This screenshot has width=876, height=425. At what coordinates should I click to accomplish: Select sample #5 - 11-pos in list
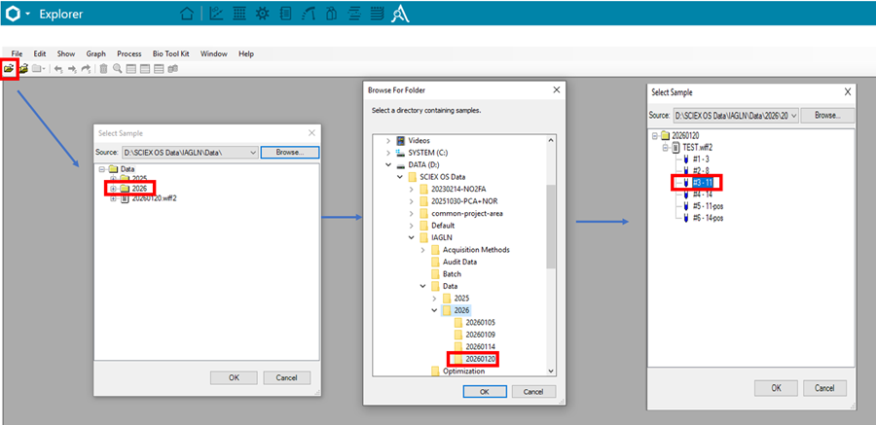(709, 206)
